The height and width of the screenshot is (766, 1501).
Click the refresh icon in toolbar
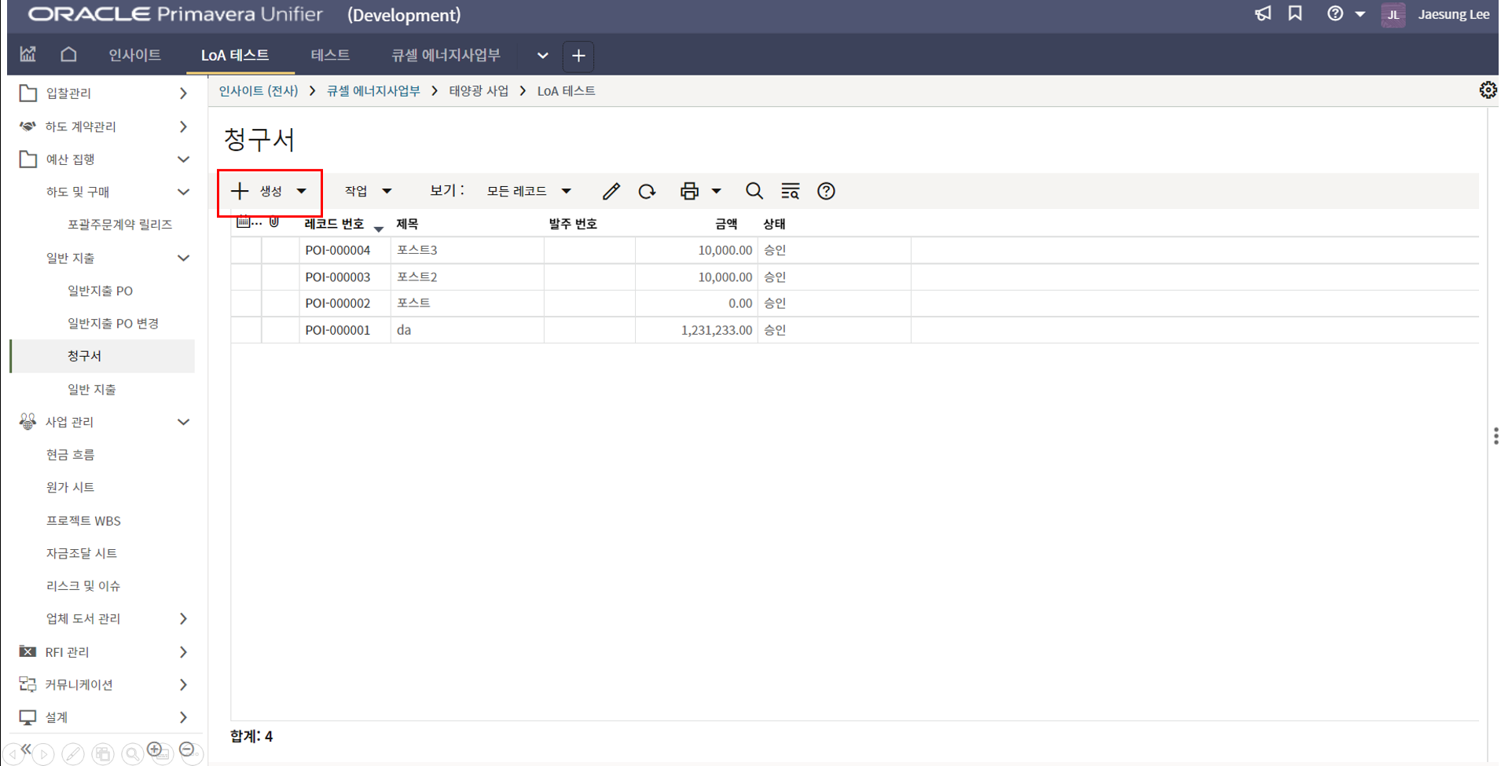pos(647,191)
